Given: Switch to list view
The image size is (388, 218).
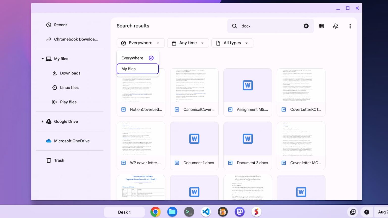Looking at the screenshot, I should 321,26.
